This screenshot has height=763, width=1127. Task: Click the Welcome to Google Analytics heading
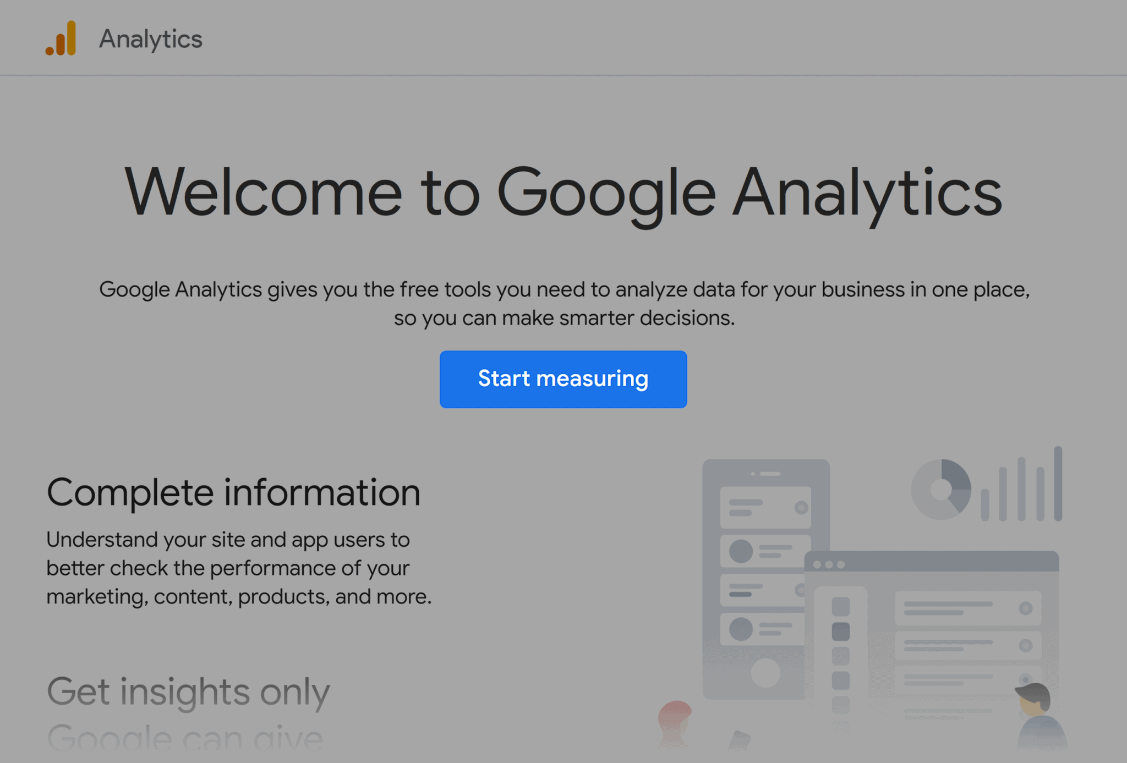click(x=563, y=193)
